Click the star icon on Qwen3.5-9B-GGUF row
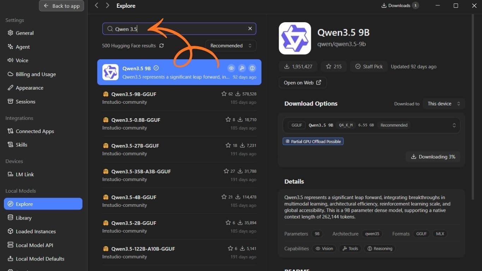 (x=224, y=94)
